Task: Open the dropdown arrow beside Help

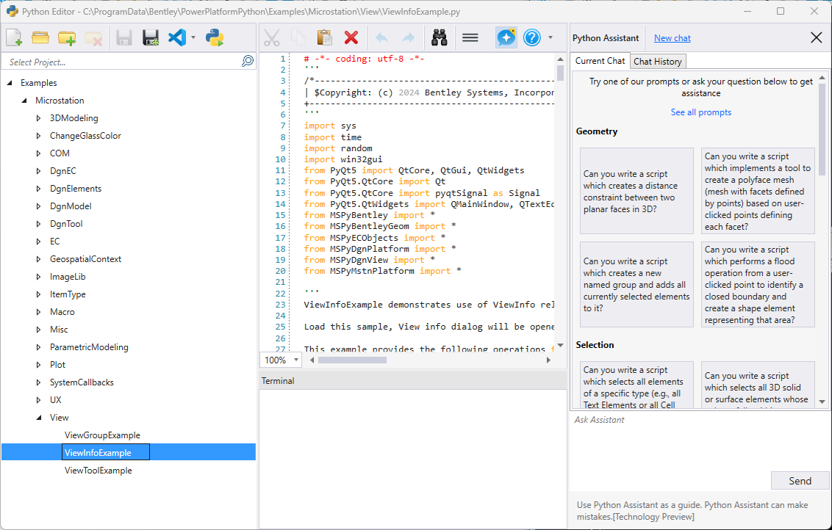Action: click(551, 37)
